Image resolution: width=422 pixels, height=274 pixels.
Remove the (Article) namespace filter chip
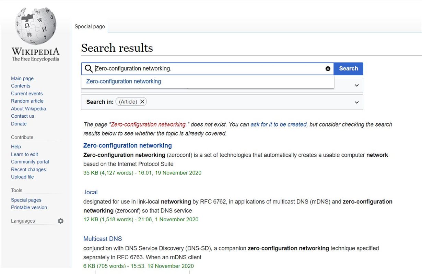[142, 102]
